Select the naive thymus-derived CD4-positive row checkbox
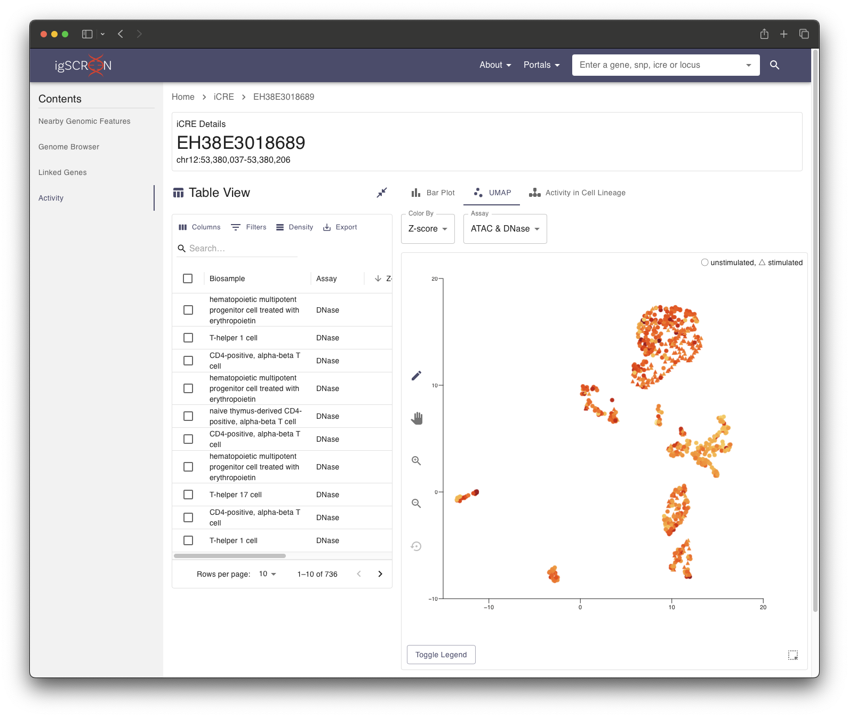 pos(188,416)
